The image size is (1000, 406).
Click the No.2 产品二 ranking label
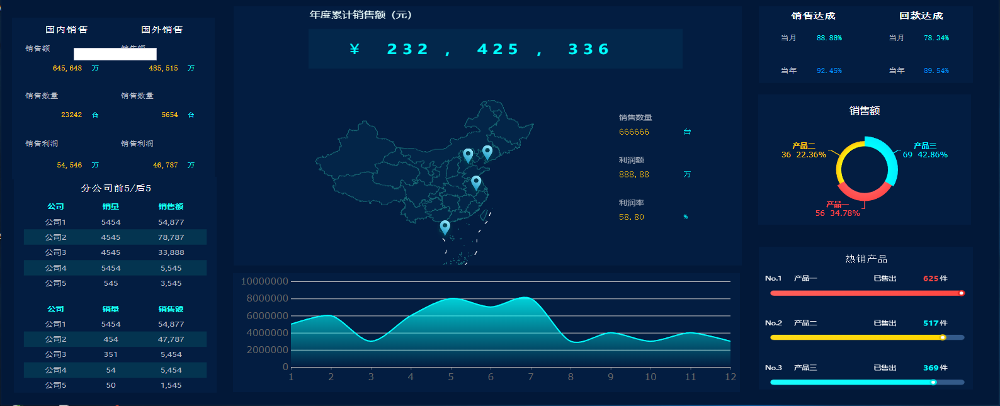point(791,323)
